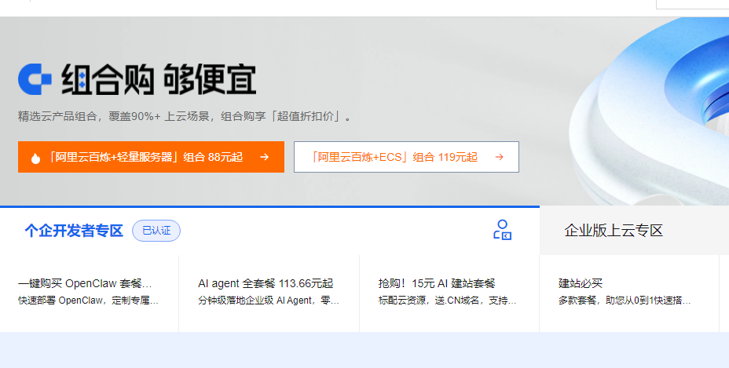Image resolution: width=729 pixels, height=368 pixels.
Task: Click the 多款套餐，助您从0到1 description
Action: (x=625, y=301)
